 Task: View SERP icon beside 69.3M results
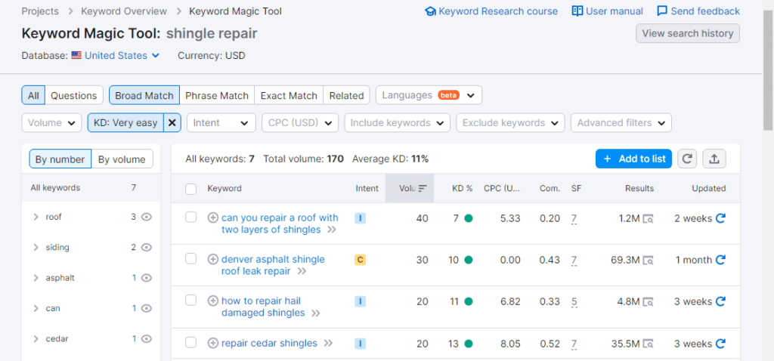pos(648,260)
